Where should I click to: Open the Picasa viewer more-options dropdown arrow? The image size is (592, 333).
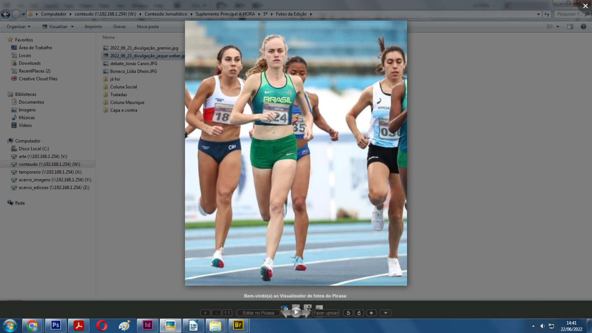pyautogui.click(x=386, y=313)
